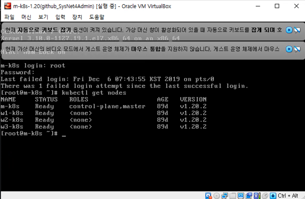The width and height of the screenshot is (305, 199).
Task: Click the w1-k8s node name
Action: tap(12, 113)
